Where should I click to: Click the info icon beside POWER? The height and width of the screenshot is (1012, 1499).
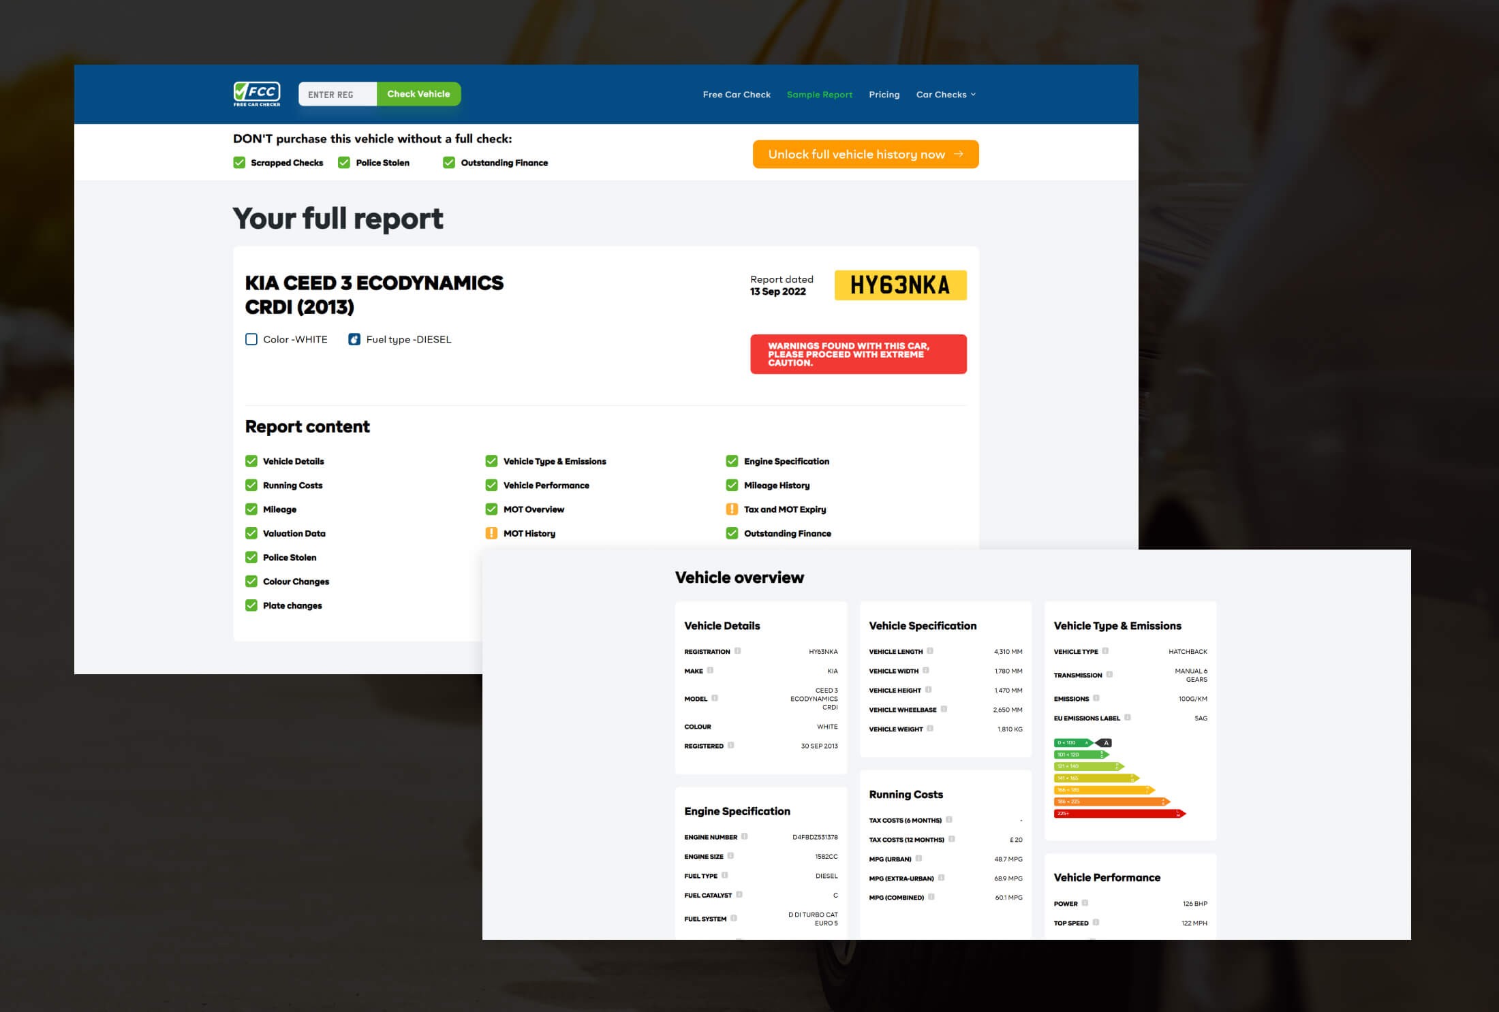[x=1085, y=903]
